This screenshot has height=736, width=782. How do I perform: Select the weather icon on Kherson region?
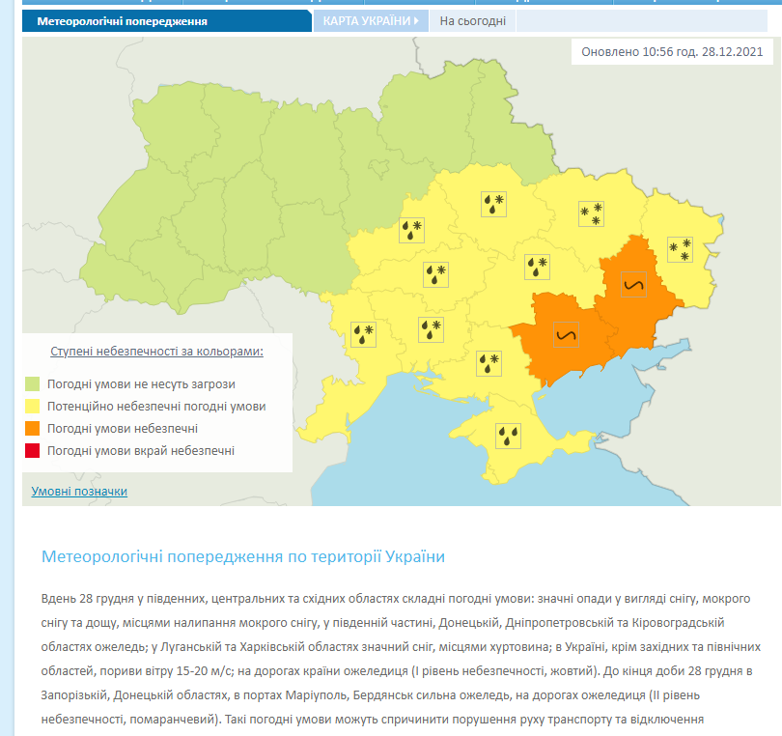pyautogui.click(x=489, y=363)
